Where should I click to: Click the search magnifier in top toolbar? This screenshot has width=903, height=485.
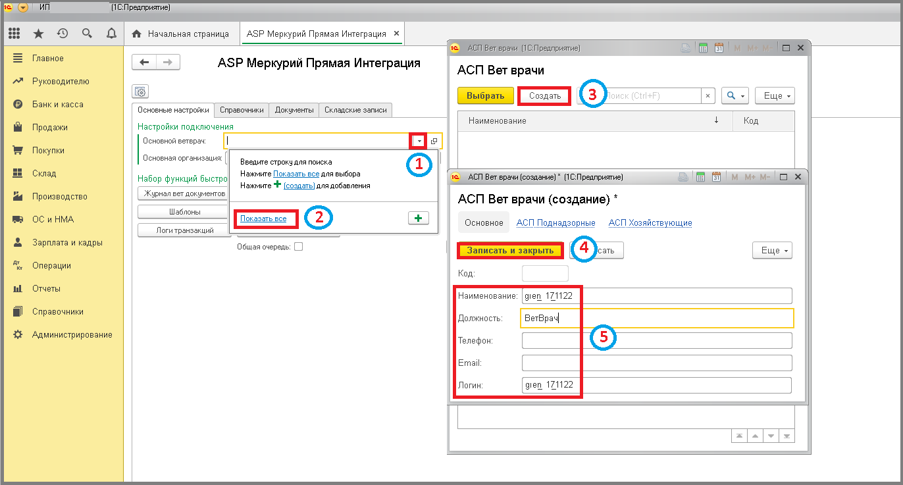coord(87,34)
